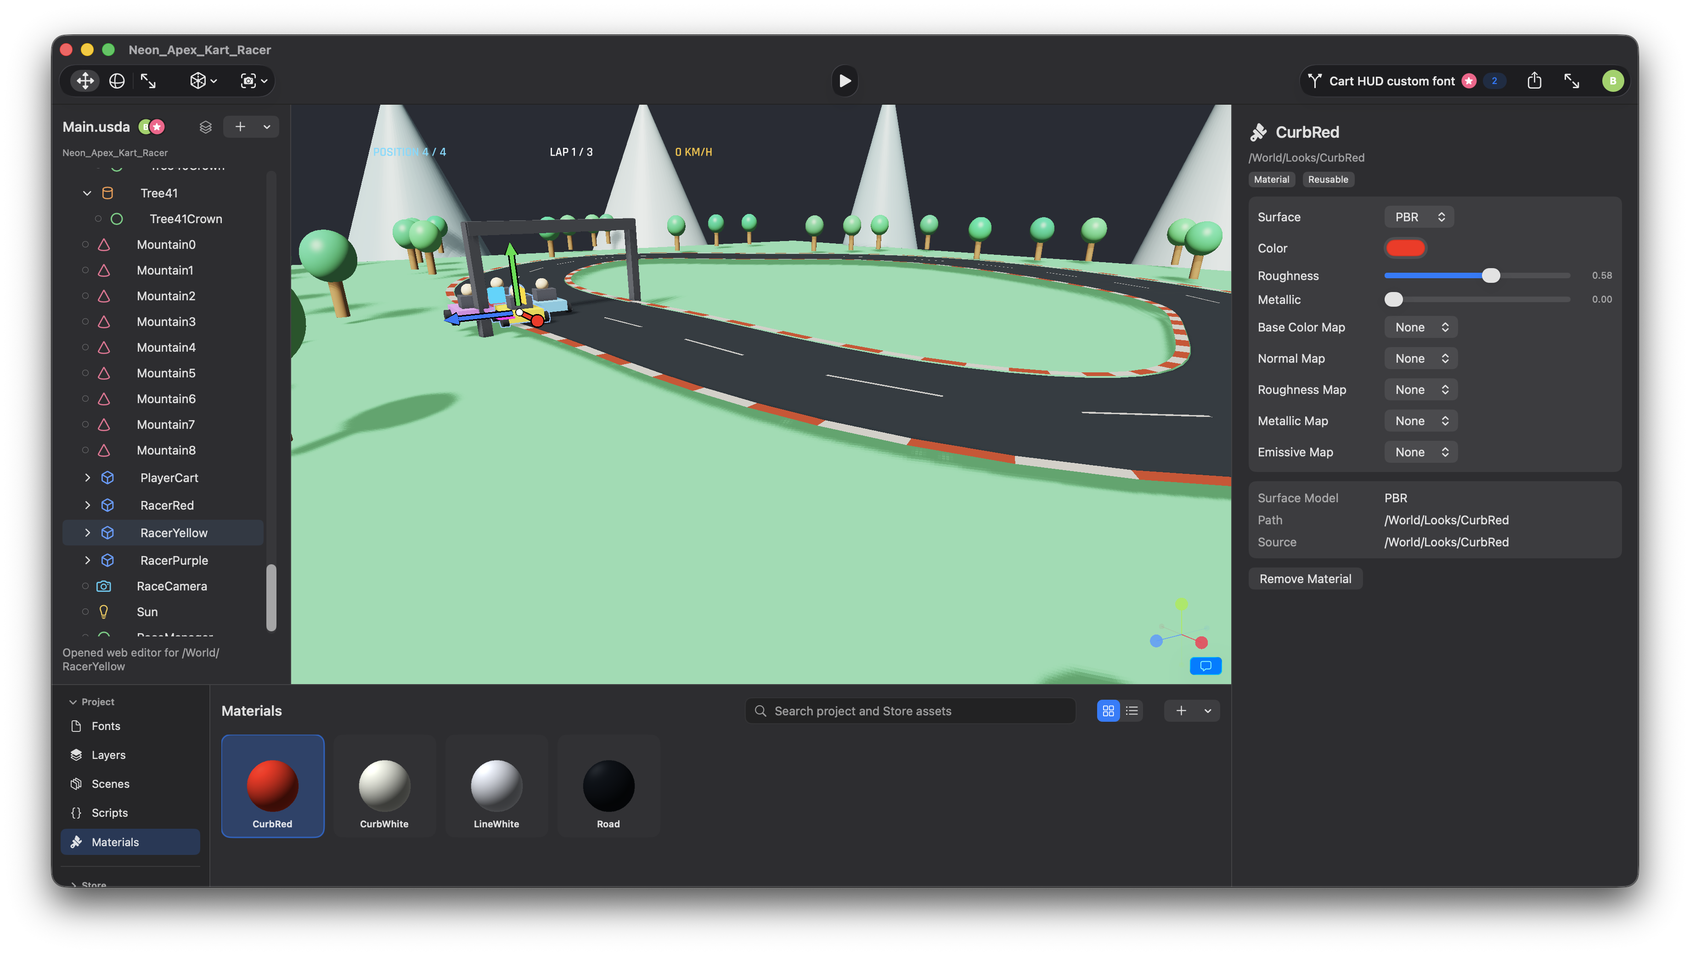1690x955 pixels.
Task: Expand the PlayerCart node
Action: pos(87,477)
